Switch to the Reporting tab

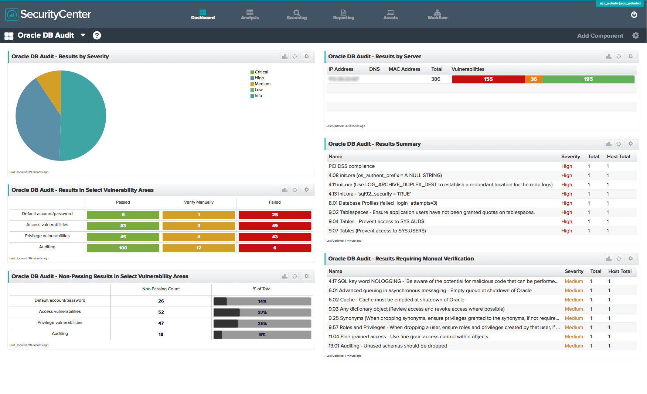[x=344, y=14]
